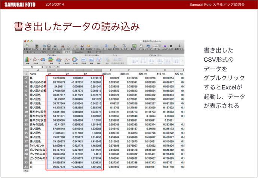The width and height of the screenshot is (258, 178).
Task: Expand the Filter dropdown arrow
Action: 127,46
